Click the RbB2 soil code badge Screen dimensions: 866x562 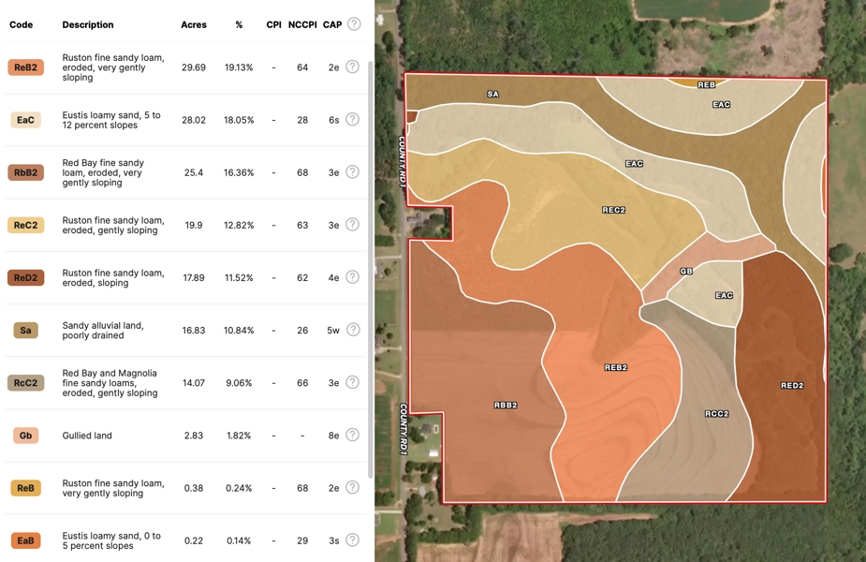tap(26, 172)
